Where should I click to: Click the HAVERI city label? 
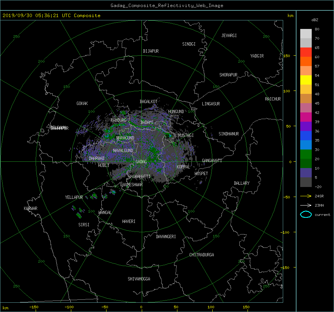(129, 221)
